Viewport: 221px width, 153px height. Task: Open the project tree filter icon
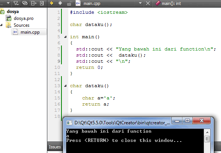pyautogui.click(x=16, y=3)
